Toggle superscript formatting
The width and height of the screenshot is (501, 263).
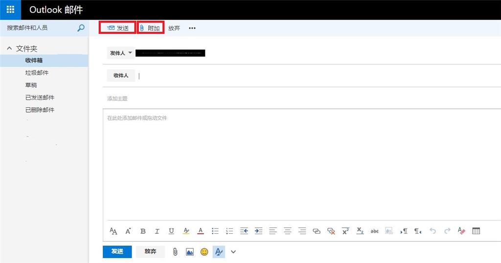pos(345,231)
